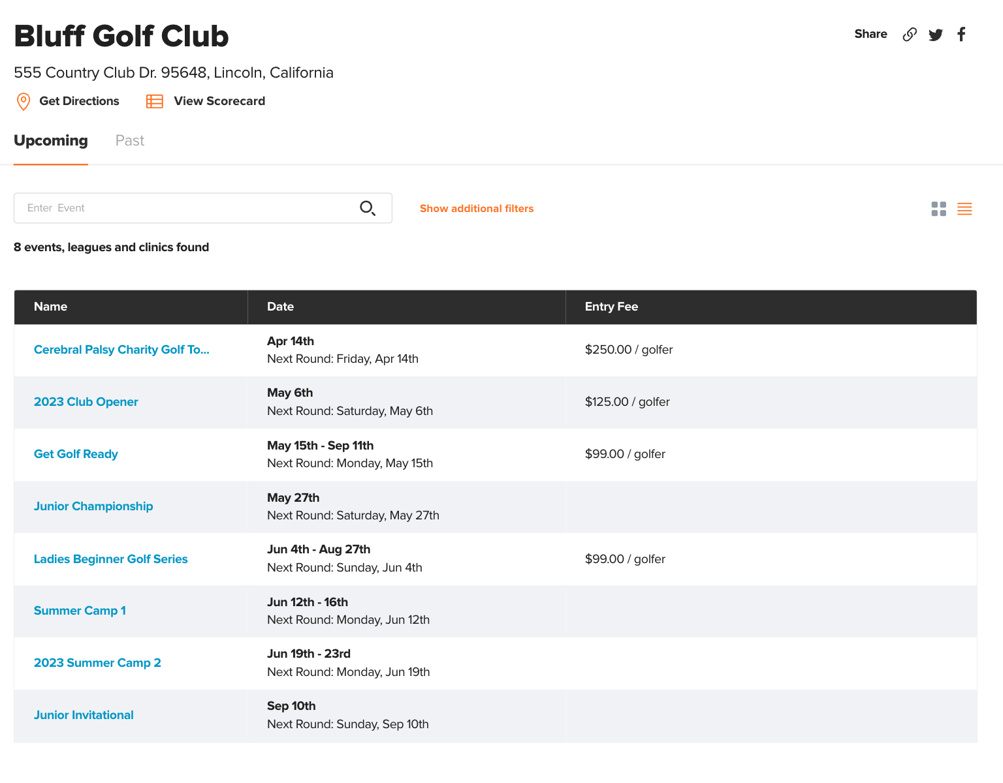Click the orange scorecard table icon
Image resolution: width=1003 pixels, height=783 pixels.
click(155, 101)
